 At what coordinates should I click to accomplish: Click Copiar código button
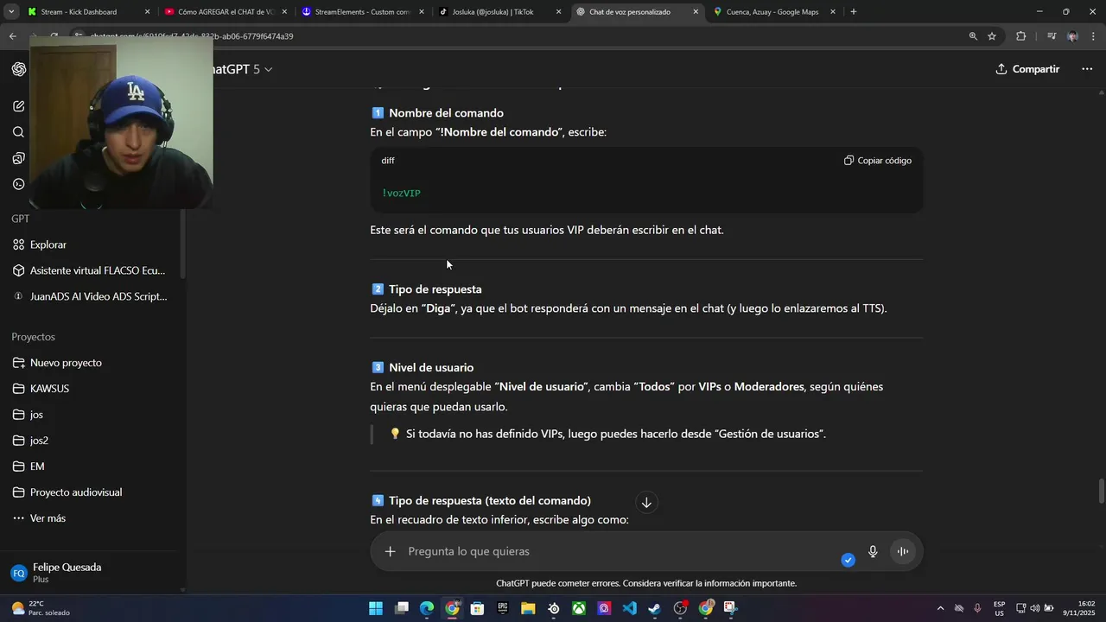click(878, 161)
